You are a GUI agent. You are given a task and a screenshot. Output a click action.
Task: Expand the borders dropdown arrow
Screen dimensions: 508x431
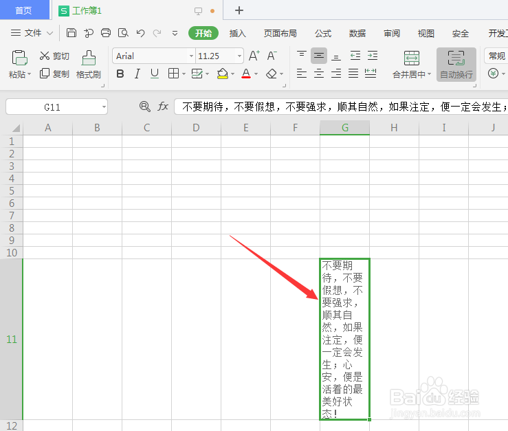pos(184,74)
